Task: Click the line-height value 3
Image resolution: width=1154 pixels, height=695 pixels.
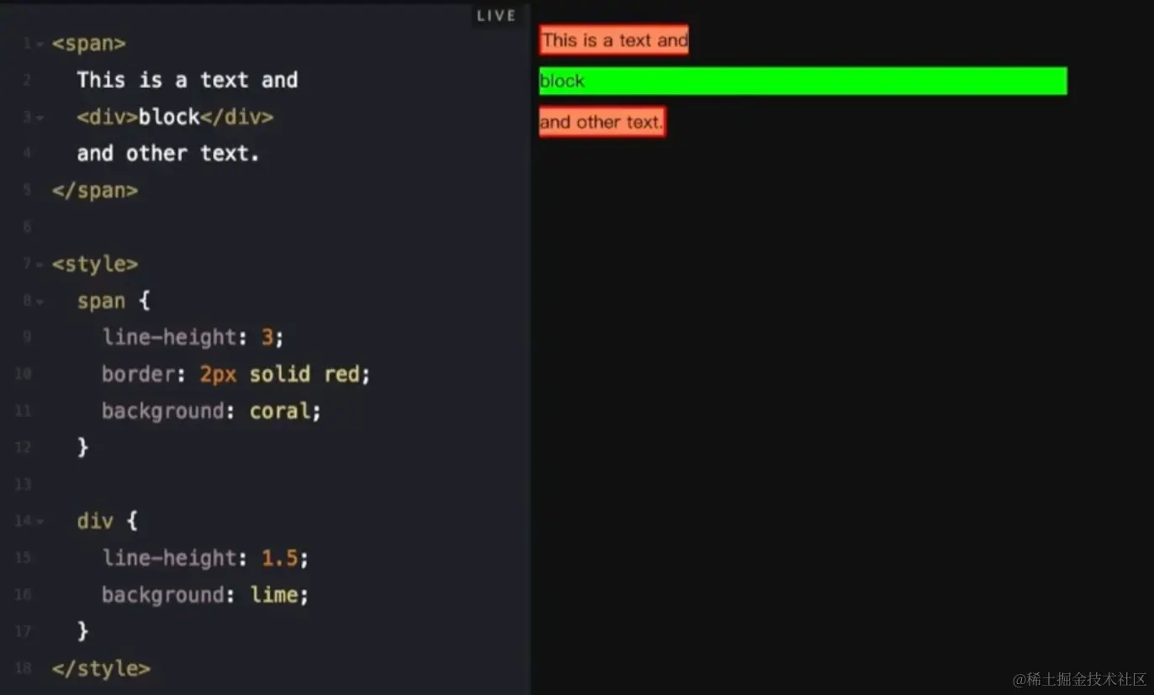Action: click(267, 337)
